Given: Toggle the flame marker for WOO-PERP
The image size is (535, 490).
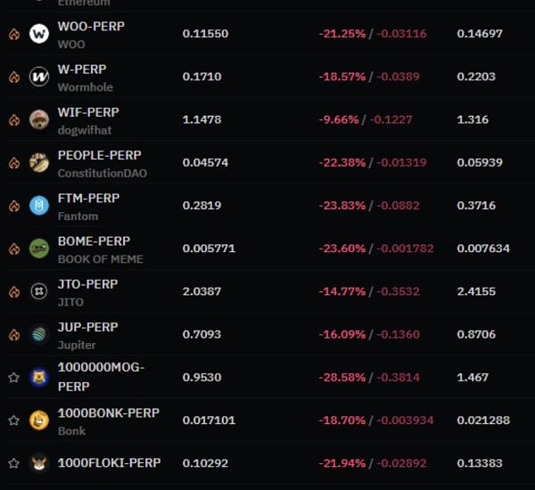Looking at the screenshot, I should [x=14, y=34].
